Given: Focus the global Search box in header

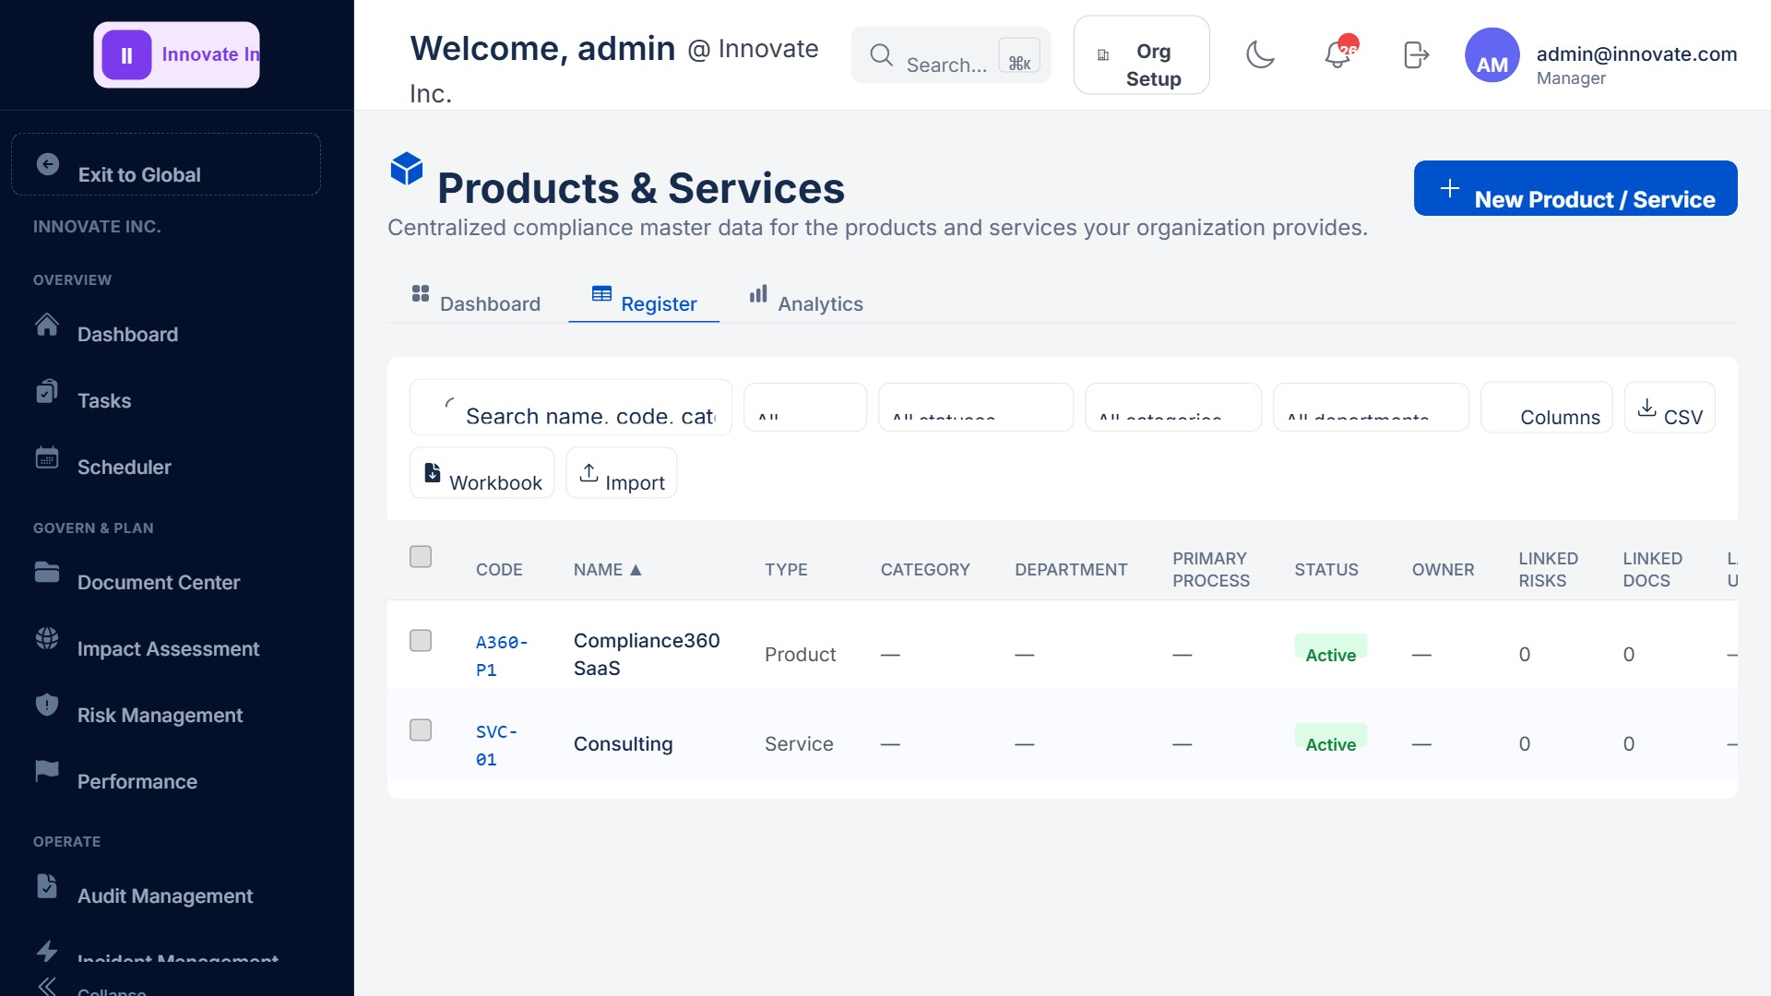Looking at the screenshot, I should 951,55.
